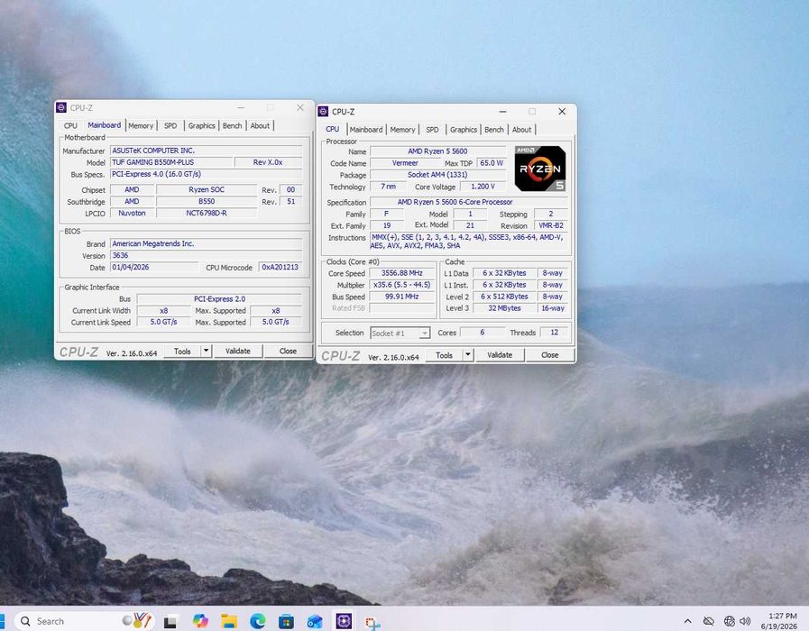809x631 pixels.
Task: Click Validate button in right CPU-Z window
Action: (x=500, y=355)
